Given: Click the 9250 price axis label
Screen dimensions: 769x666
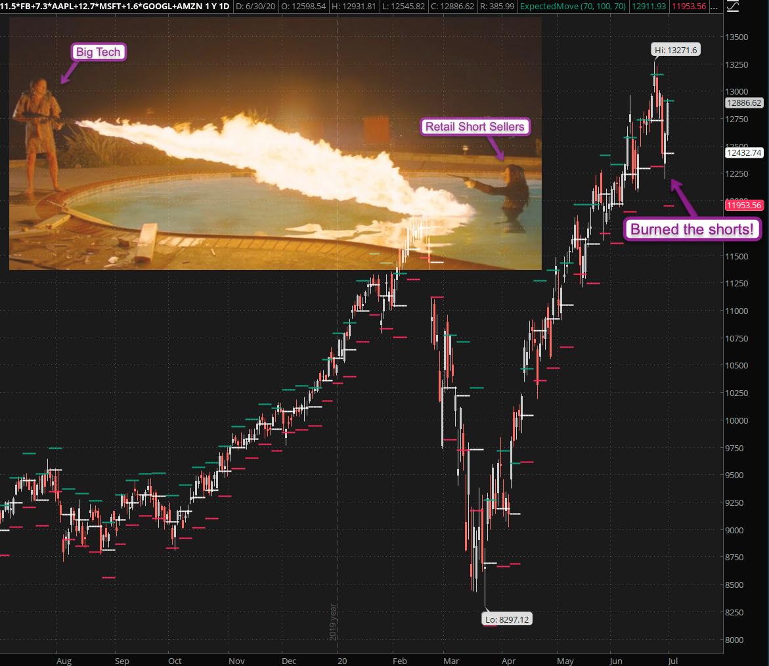Looking at the screenshot, I should 735,502.
